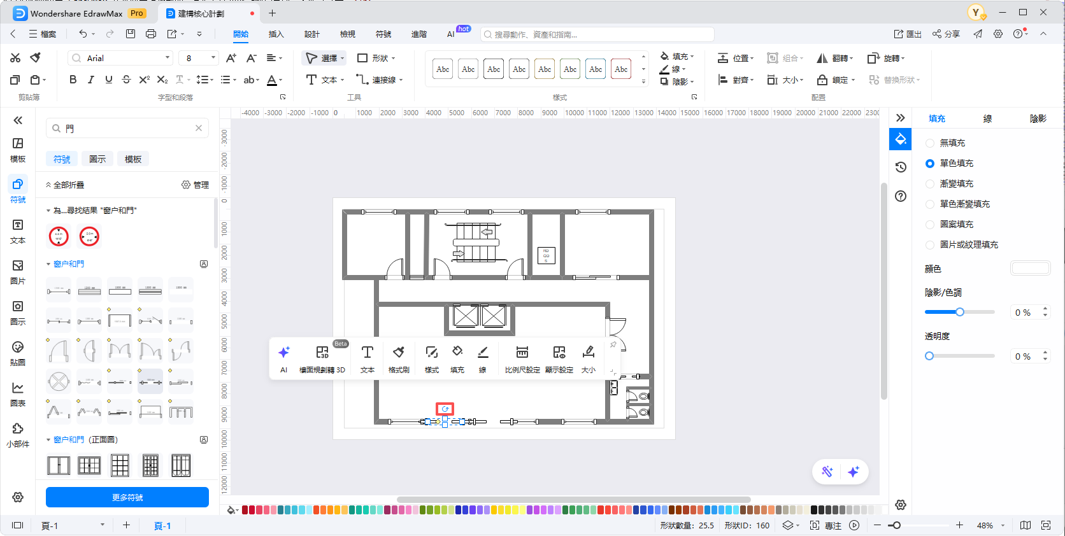Open 樓面規劃轉 3D floor plan tool
The width and height of the screenshot is (1065, 536).
click(322, 358)
